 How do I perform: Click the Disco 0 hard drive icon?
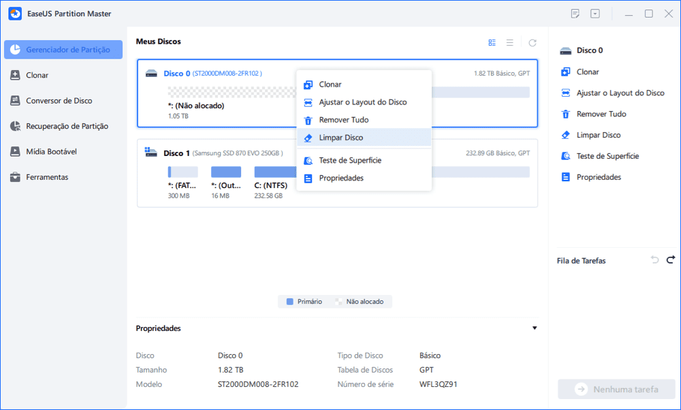151,74
